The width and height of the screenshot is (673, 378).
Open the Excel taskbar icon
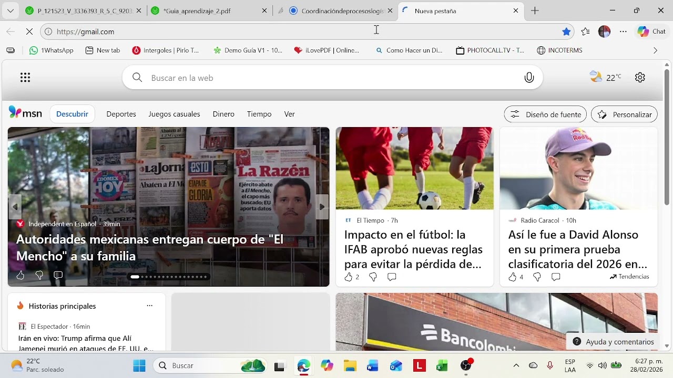[442, 366]
